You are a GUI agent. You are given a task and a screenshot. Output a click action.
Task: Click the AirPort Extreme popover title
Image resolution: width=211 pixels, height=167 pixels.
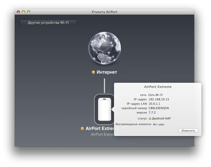158,87
